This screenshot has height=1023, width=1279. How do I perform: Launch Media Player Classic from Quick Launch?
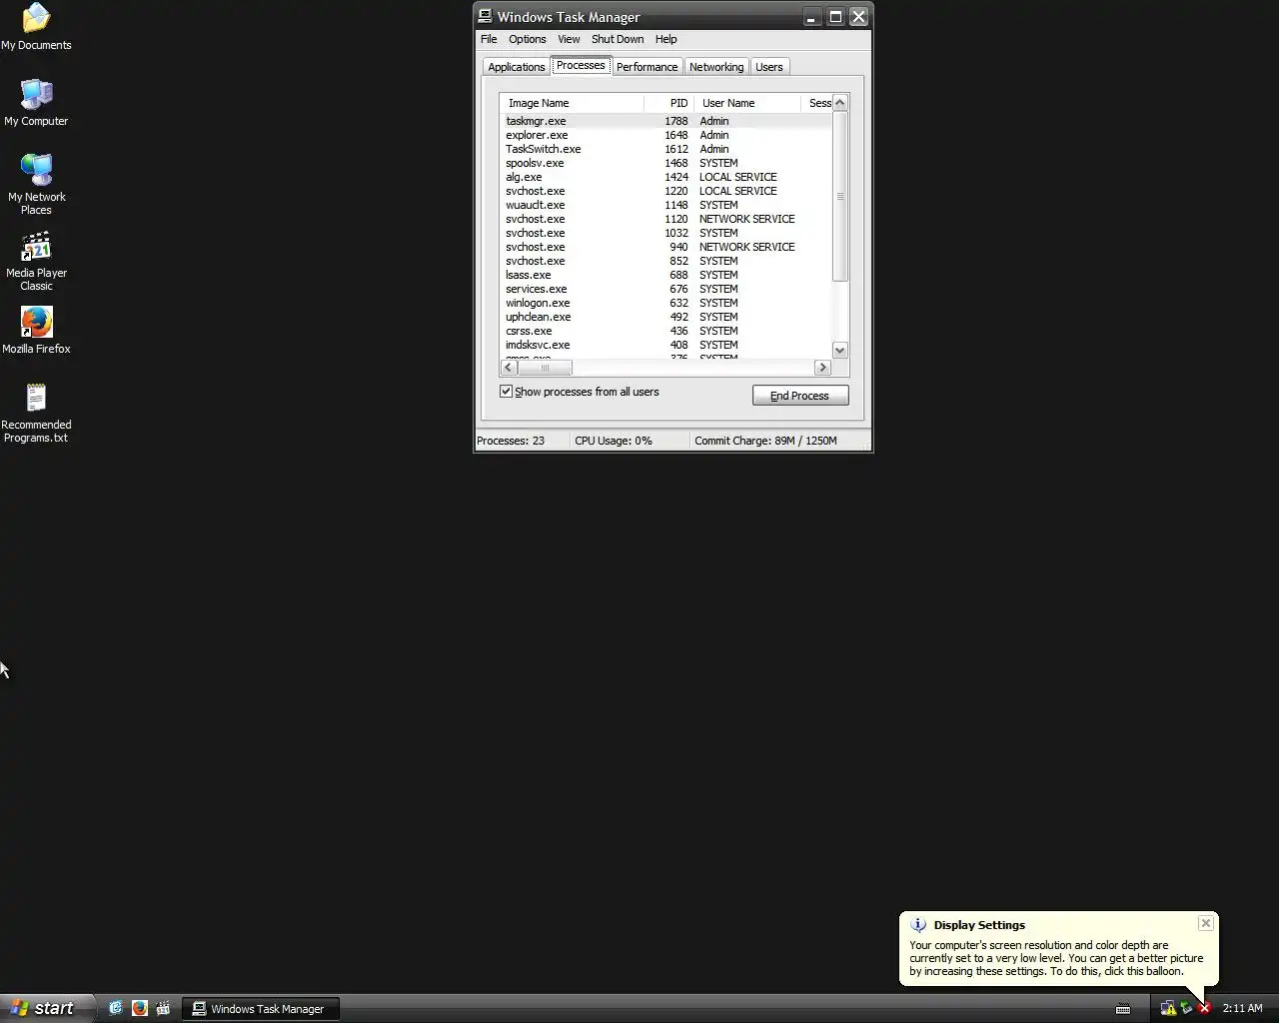[164, 1008]
